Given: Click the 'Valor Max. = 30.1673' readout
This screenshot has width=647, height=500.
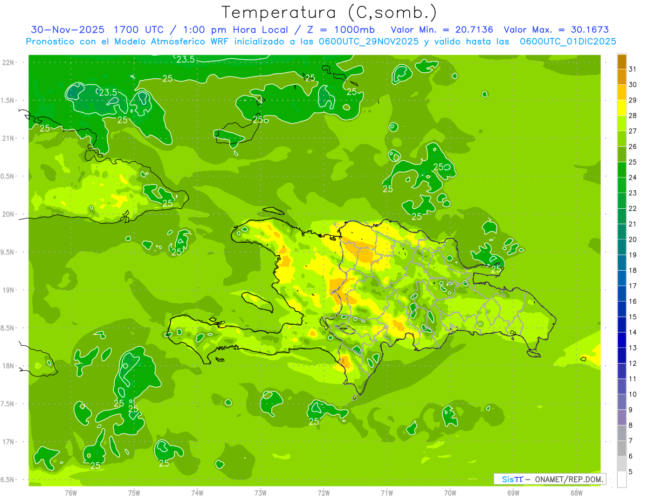Looking at the screenshot, I should pos(556,30).
